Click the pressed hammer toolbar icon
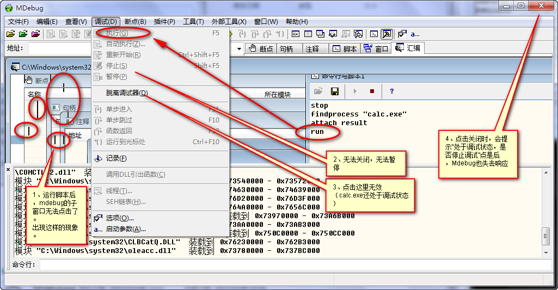This screenshot has width=558, height=290. coord(387,34)
